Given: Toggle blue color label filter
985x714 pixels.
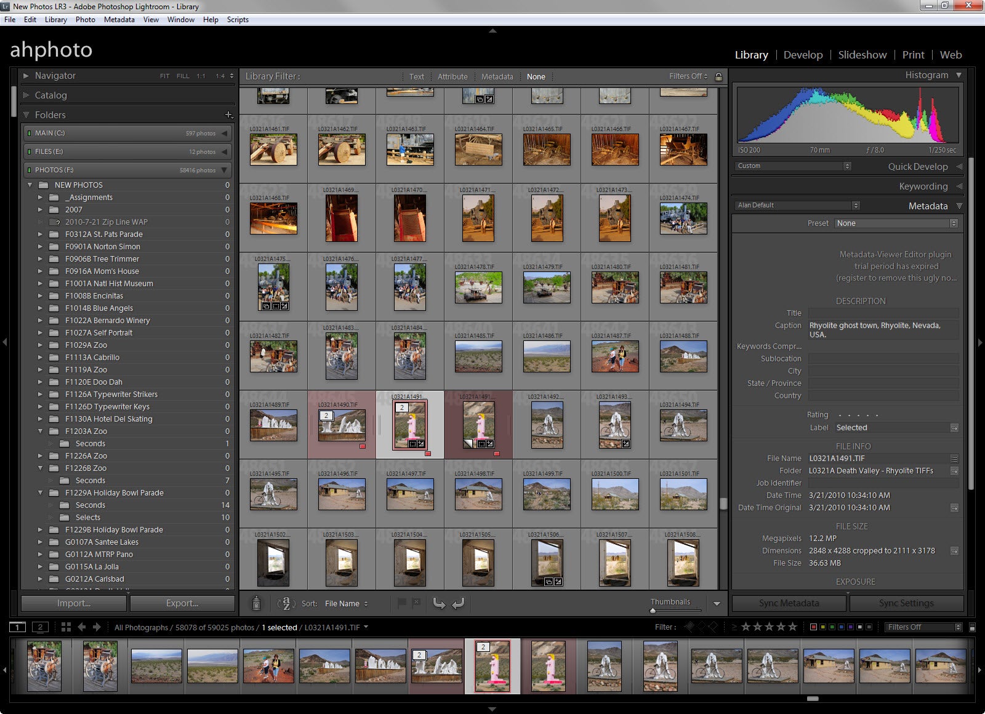Looking at the screenshot, I should click(841, 627).
